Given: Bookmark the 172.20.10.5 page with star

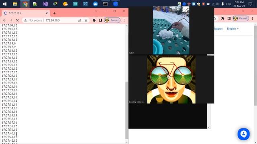Looking at the screenshot, I should [86, 20].
